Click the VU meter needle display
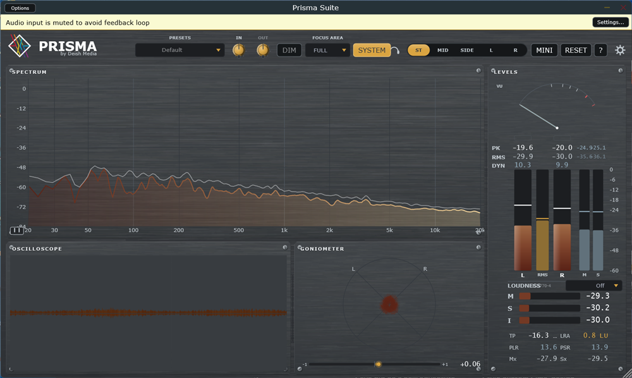This screenshot has width=632, height=378. coord(557,107)
